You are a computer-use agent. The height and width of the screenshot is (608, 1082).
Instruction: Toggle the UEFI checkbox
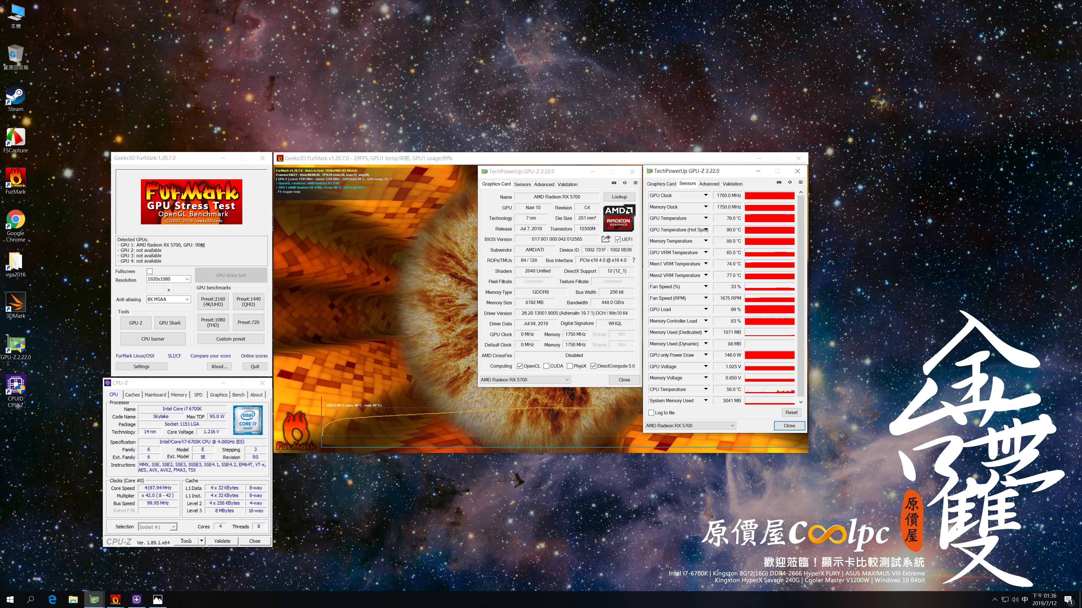coord(618,239)
